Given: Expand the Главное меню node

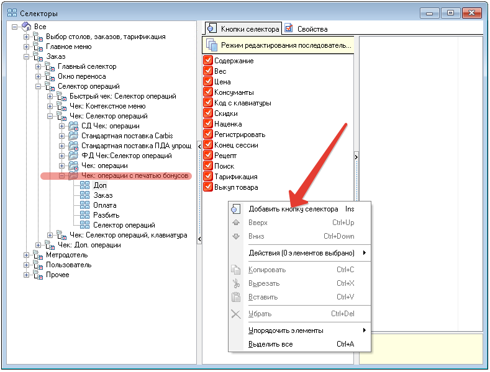Looking at the screenshot, I should (x=27, y=47).
